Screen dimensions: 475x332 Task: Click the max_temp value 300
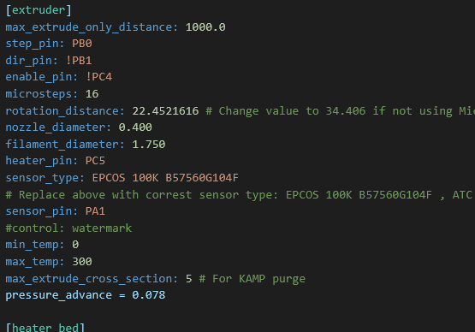point(82,262)
